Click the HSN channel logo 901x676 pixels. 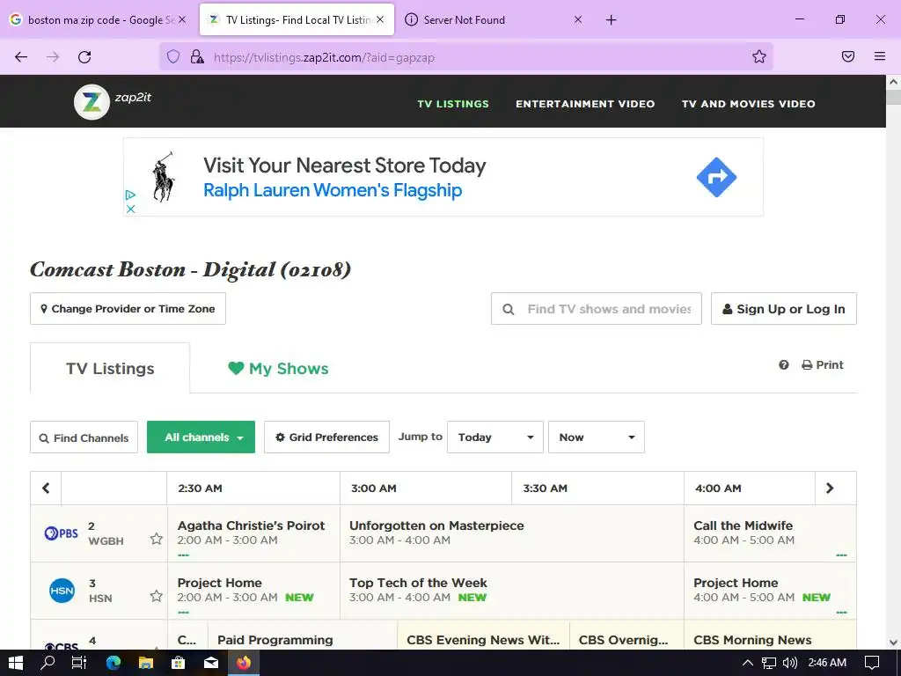[x=62, y=591]
